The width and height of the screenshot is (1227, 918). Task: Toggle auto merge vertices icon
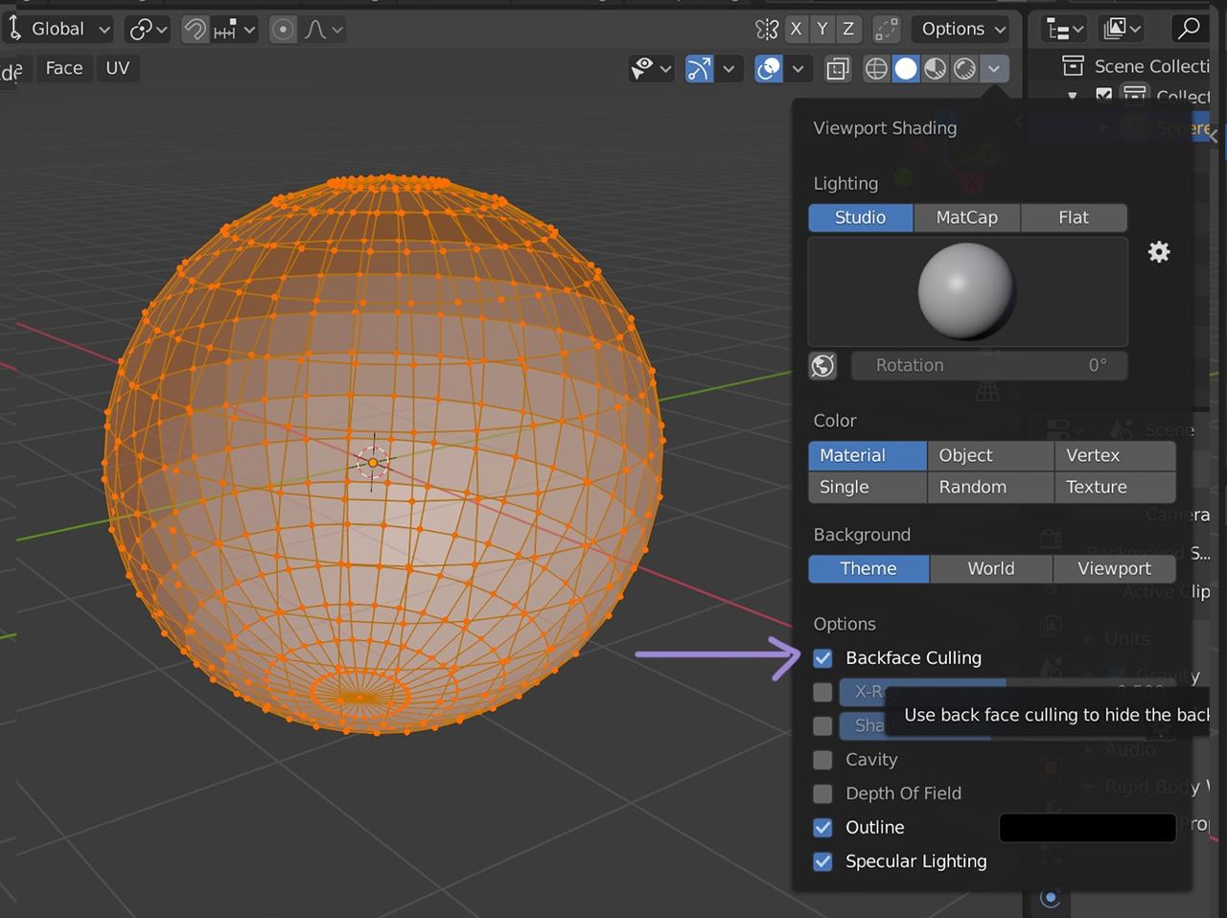(887, 29)
